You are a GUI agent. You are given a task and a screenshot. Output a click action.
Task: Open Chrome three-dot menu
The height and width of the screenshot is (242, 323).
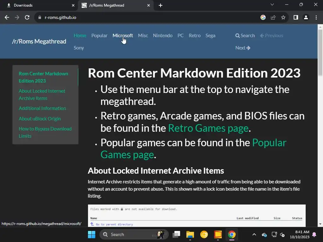(316, 18)
